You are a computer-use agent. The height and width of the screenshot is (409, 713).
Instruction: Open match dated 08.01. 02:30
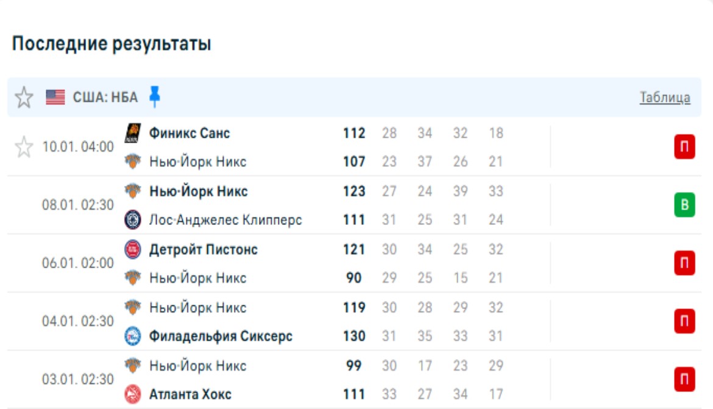pos(78,205)
